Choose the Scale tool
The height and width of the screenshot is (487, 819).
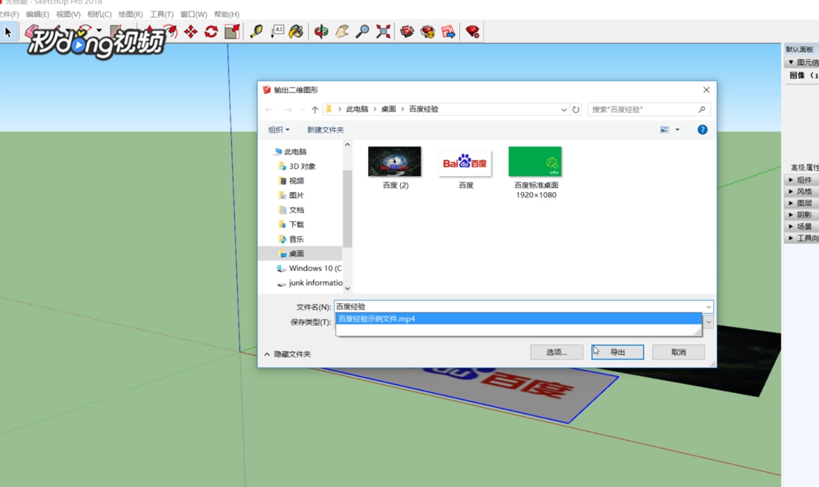pyautogui.click(x=232, y=31)
